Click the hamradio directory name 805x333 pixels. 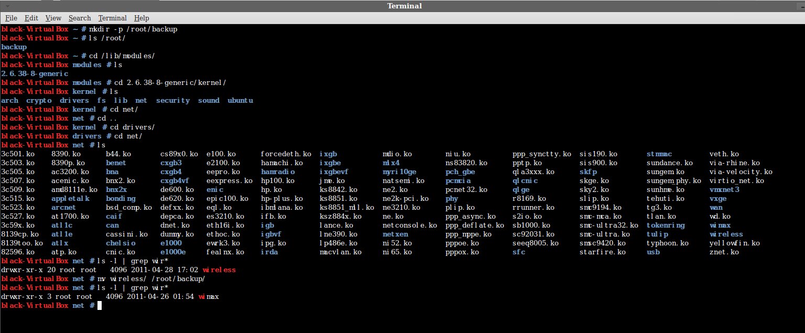pos(278,171)
